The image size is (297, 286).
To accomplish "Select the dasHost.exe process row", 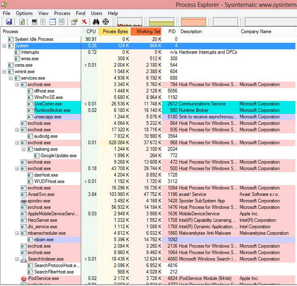I will click(148, 175).
